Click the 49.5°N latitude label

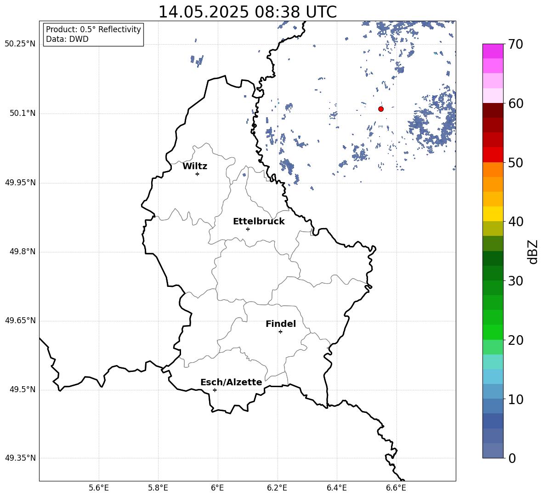(23, 389)
